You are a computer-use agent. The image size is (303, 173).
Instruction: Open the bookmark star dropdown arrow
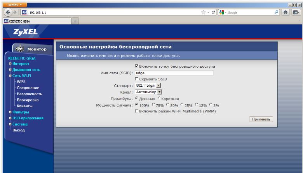point(208,12)
